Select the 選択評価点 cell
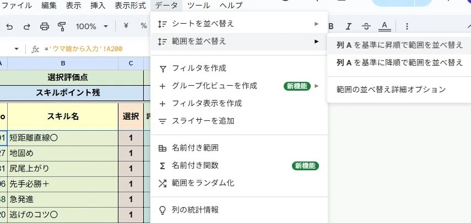This screenshot has width=471, height=223. [x=72, y=77]
